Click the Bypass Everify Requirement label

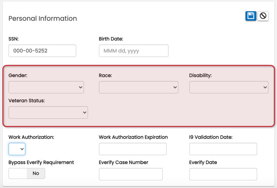tap(41, 162)
